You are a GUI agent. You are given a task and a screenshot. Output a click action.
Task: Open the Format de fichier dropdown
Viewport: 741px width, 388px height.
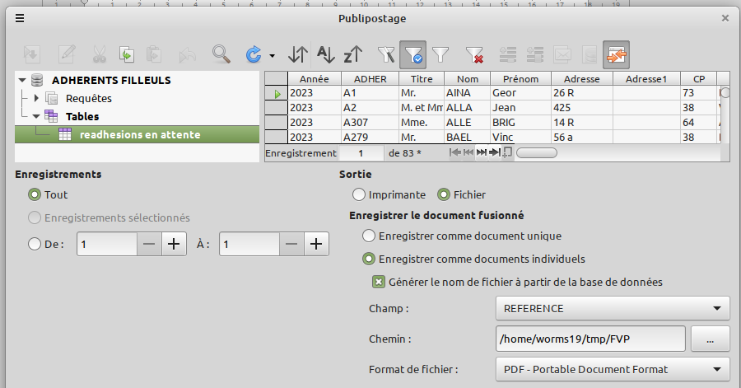pos(612,370)
